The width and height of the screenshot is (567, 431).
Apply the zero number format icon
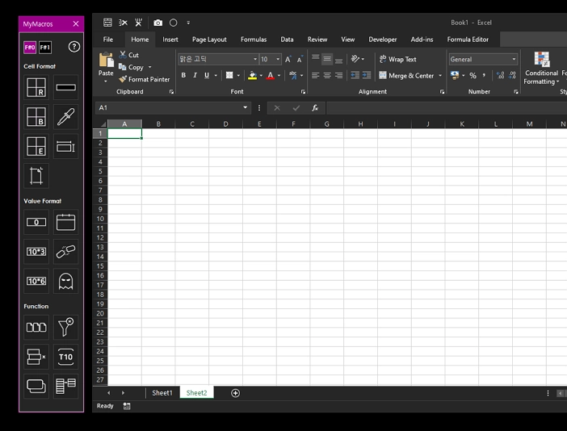pyautogui.click(x=36, y=222)
